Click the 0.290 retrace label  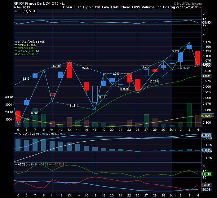154,81
